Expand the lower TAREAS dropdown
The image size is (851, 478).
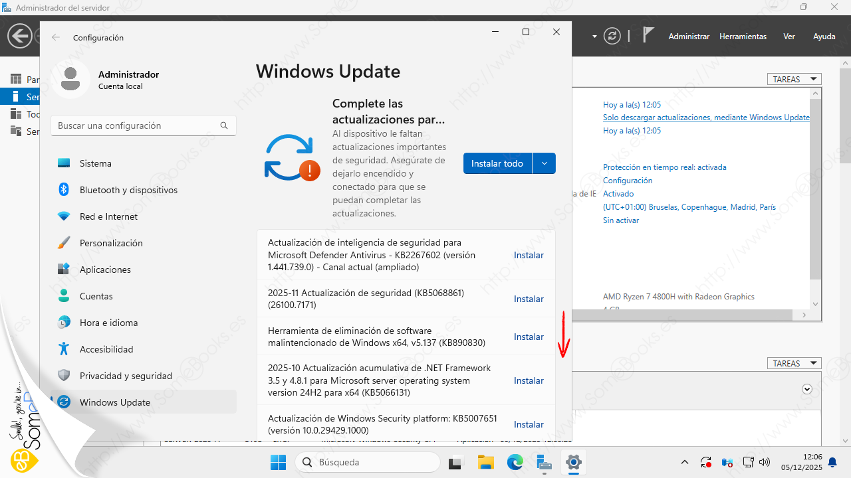(x=794, y=363)
